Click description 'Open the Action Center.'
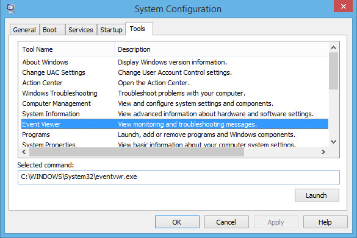357x238 pixels. point(154,83)
